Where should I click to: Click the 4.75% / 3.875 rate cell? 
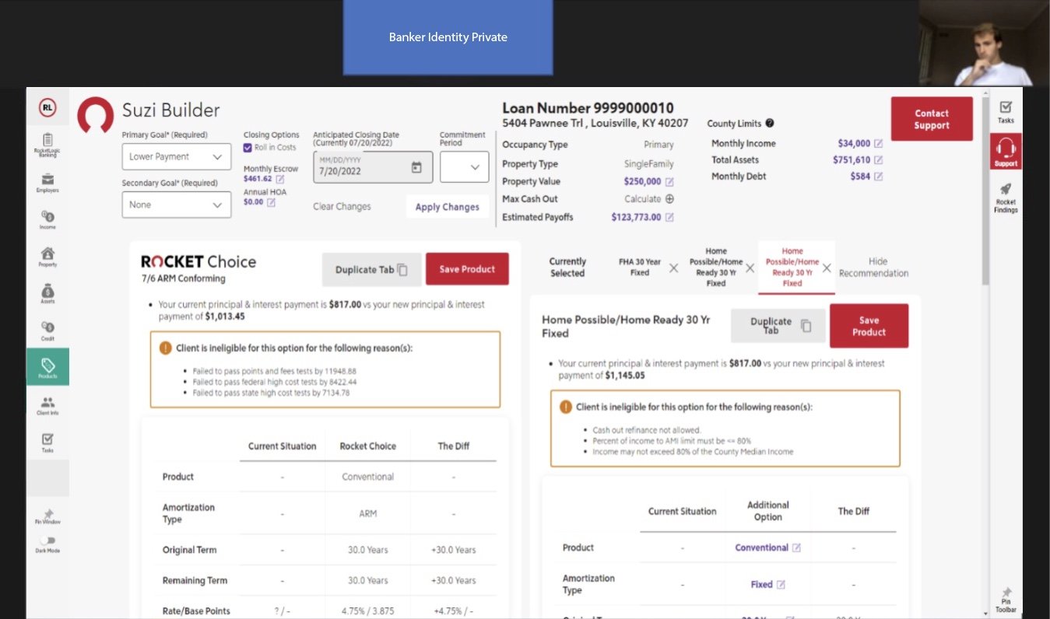coord(367,611)
